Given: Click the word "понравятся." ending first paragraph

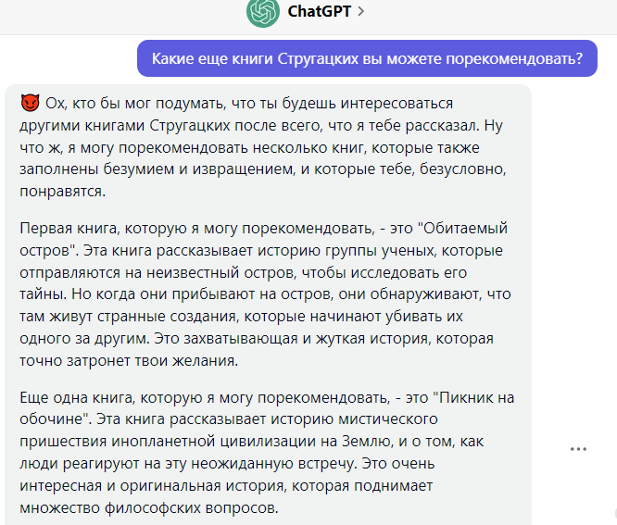Looking at the screenshot, I should pos(63,192).
